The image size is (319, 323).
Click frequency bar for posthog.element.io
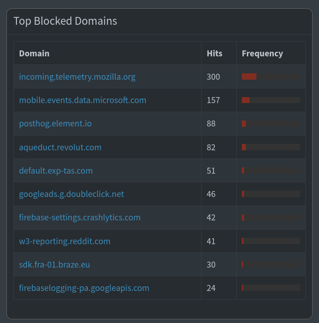tap(271, 124)
